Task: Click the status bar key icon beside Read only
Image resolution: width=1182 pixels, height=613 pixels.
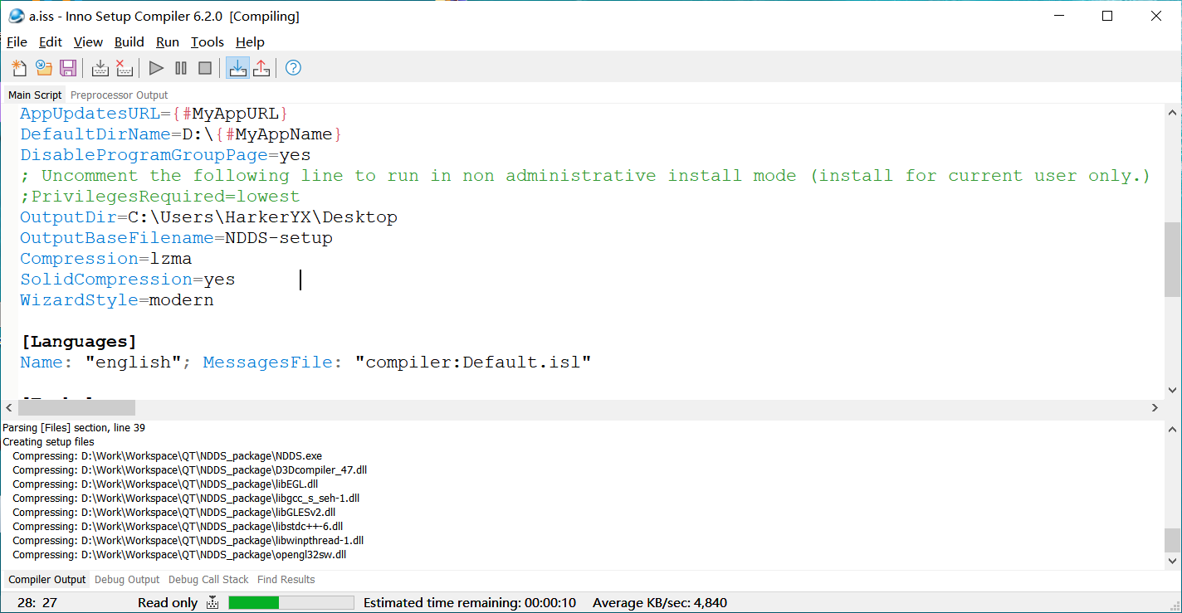Action: coord(212,603)
